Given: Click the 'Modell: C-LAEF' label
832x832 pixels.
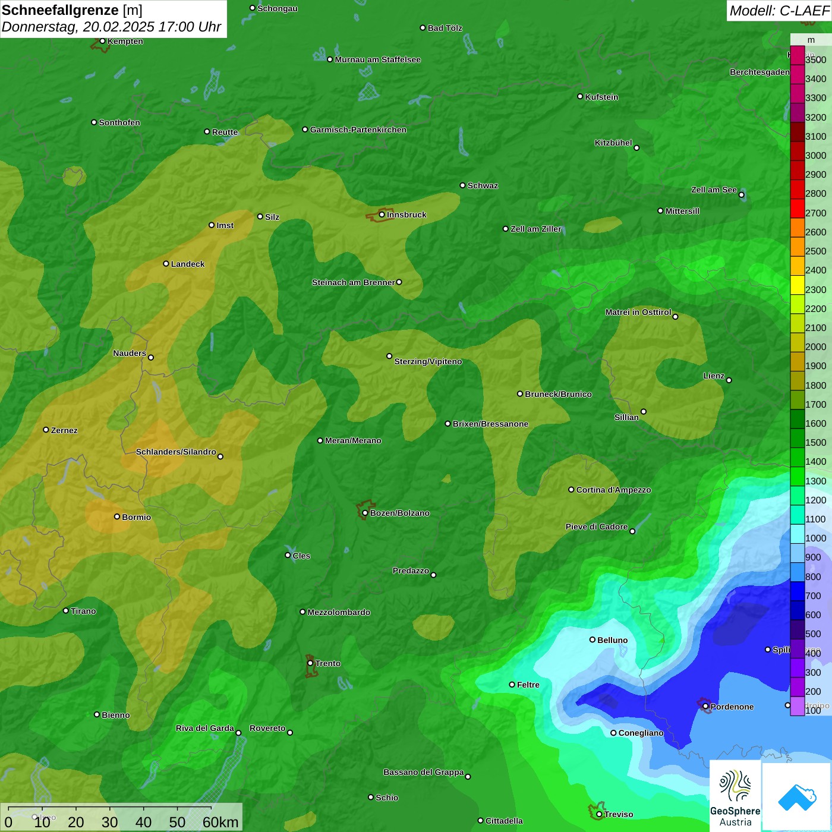Looking at the screenshot, I should [x=779, y=11].
